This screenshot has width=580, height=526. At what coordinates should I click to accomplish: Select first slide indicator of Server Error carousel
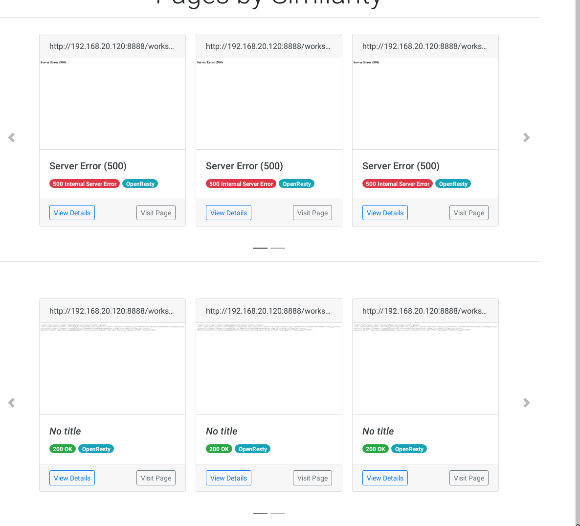(x=260, y=248)
